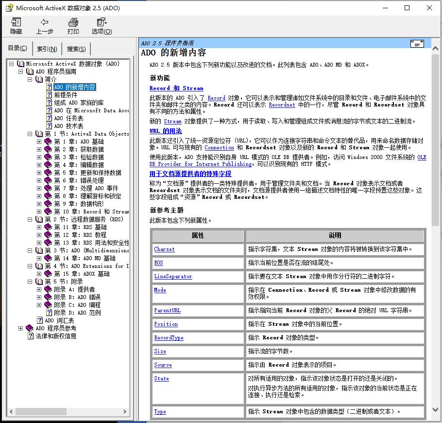Click the book icon of 第 9 章: 数据构形
The height and width of the screenshot is (423, 442).
(48, 204)
